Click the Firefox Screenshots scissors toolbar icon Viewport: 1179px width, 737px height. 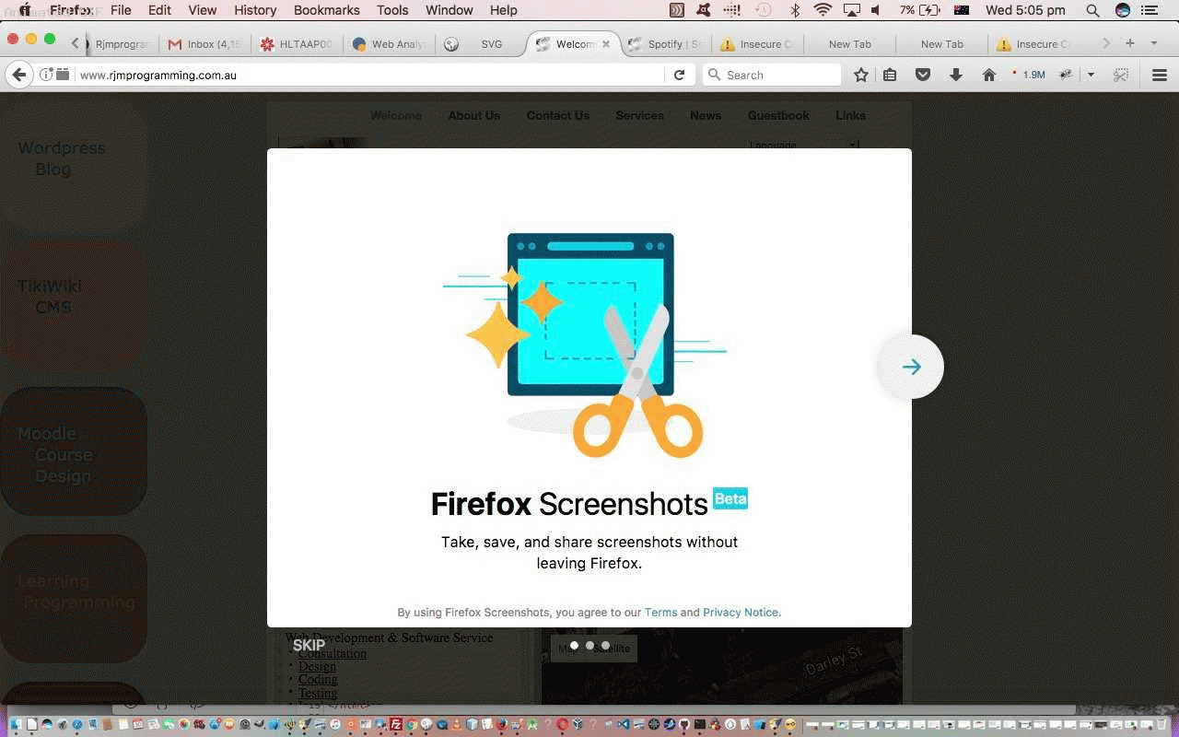tap(1121, 75)
